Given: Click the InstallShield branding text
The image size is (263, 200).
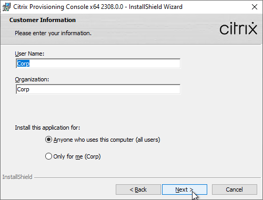Looking at the screenshot, I should (17, 177).
